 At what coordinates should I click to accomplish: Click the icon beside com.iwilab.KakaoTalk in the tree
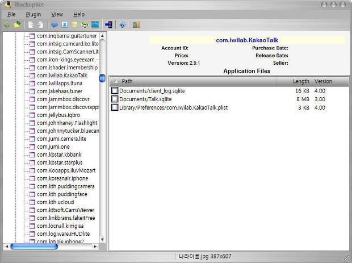32,76
